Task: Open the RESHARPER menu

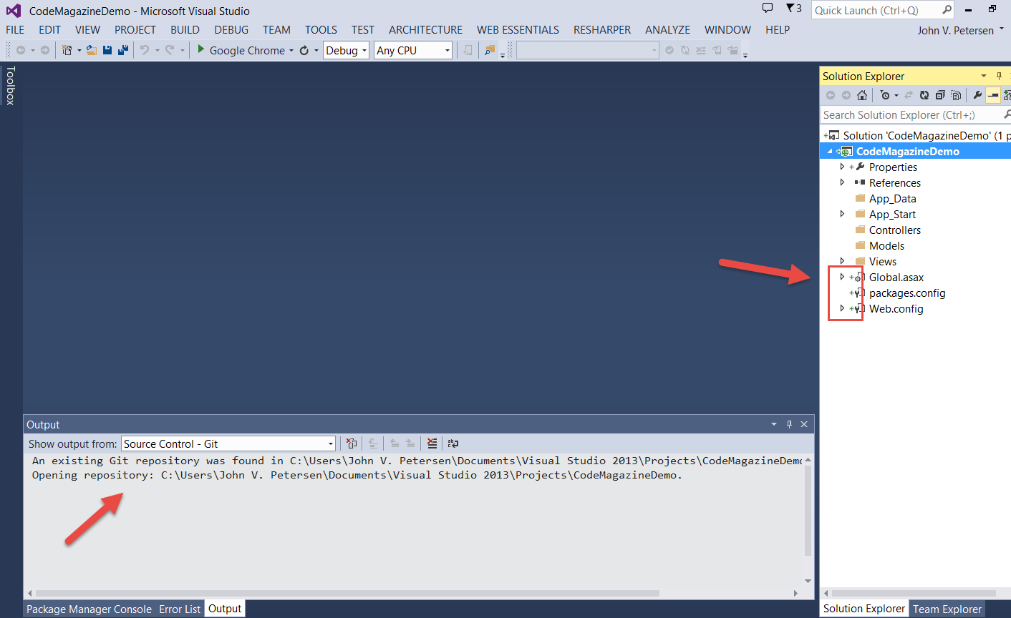Action: tap(602, 29)
